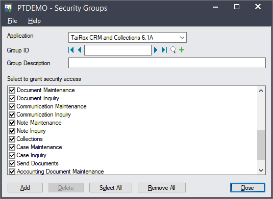Close the window with the X
The image size is (273, 199).
pos(258,7)
